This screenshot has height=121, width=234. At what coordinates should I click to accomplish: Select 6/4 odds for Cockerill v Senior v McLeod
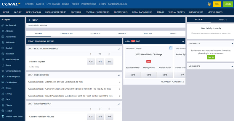(100, 117)
